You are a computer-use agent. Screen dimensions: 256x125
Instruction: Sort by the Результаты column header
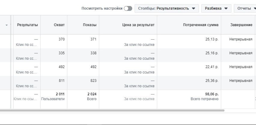coord(27,25)
